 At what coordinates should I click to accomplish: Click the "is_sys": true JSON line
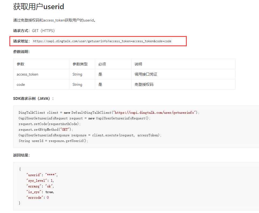[40, 192]
